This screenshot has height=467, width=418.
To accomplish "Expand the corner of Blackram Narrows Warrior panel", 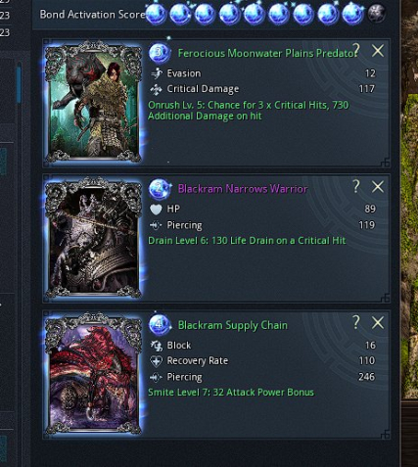I will pos(385,299).
